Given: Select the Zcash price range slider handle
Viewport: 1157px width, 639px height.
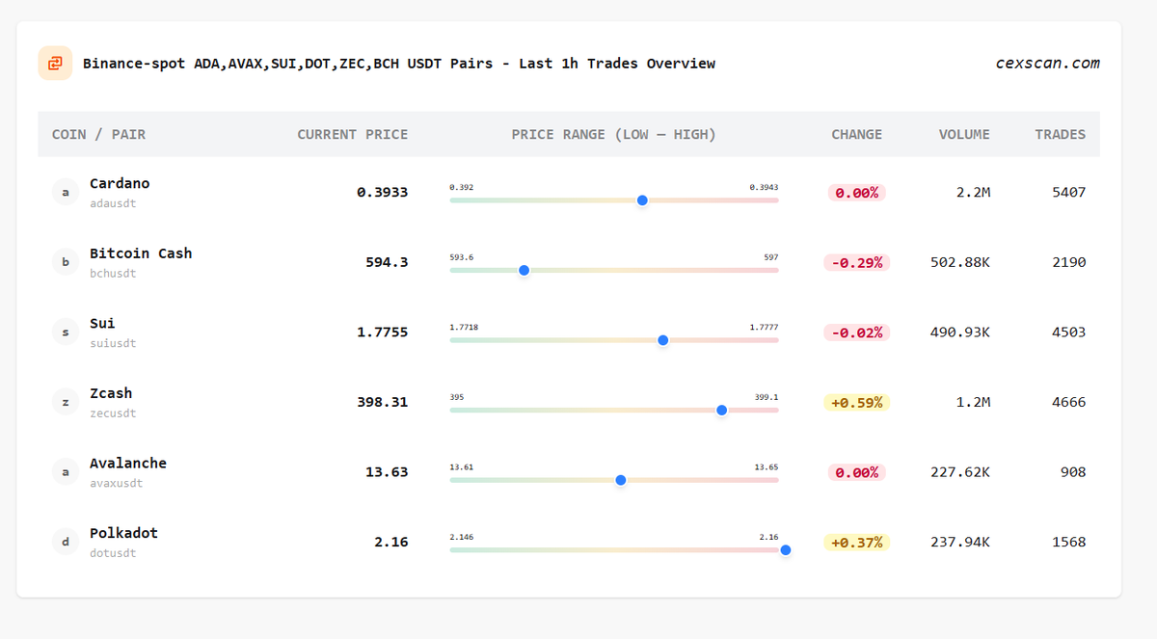Looking at the screenshot, I should click(721, 410).
